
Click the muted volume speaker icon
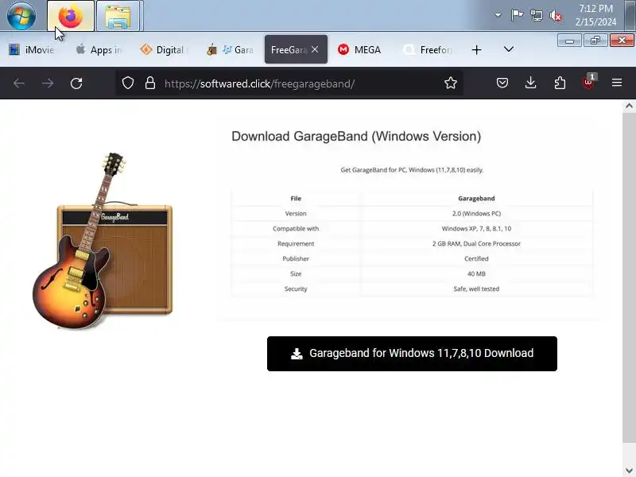(x=556, y=16)
